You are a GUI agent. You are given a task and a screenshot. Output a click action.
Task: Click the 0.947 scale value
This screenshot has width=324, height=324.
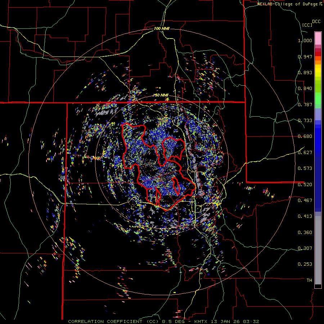[x=305, y=57]
